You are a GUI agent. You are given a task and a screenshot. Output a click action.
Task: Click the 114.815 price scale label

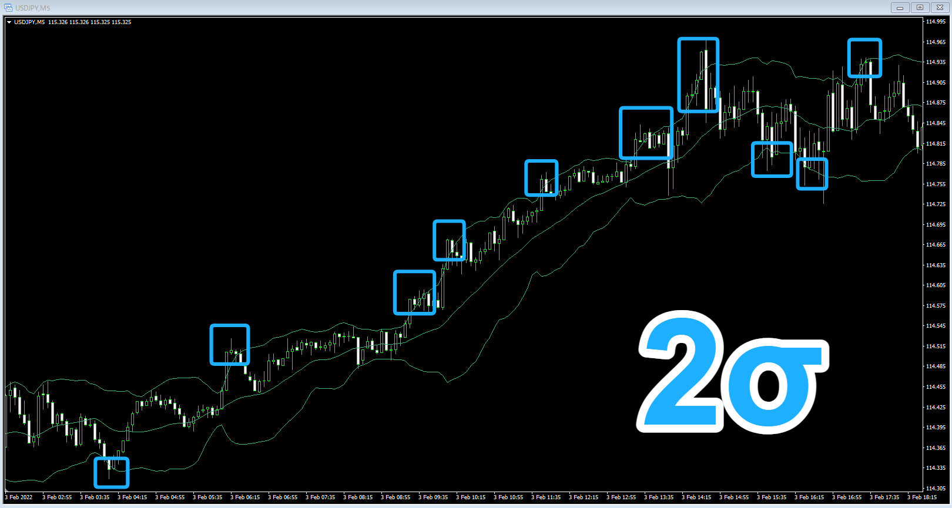(x=936, y=144)
